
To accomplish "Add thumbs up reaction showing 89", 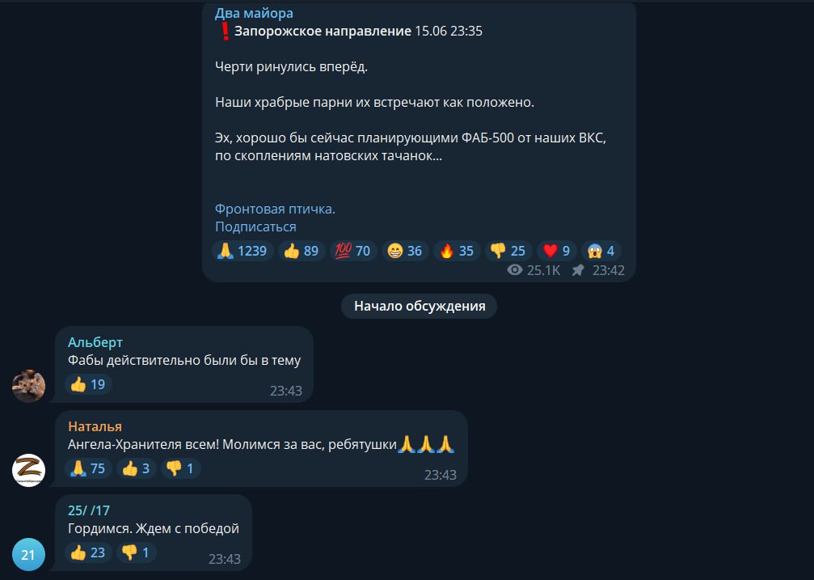I will (302, 251).
